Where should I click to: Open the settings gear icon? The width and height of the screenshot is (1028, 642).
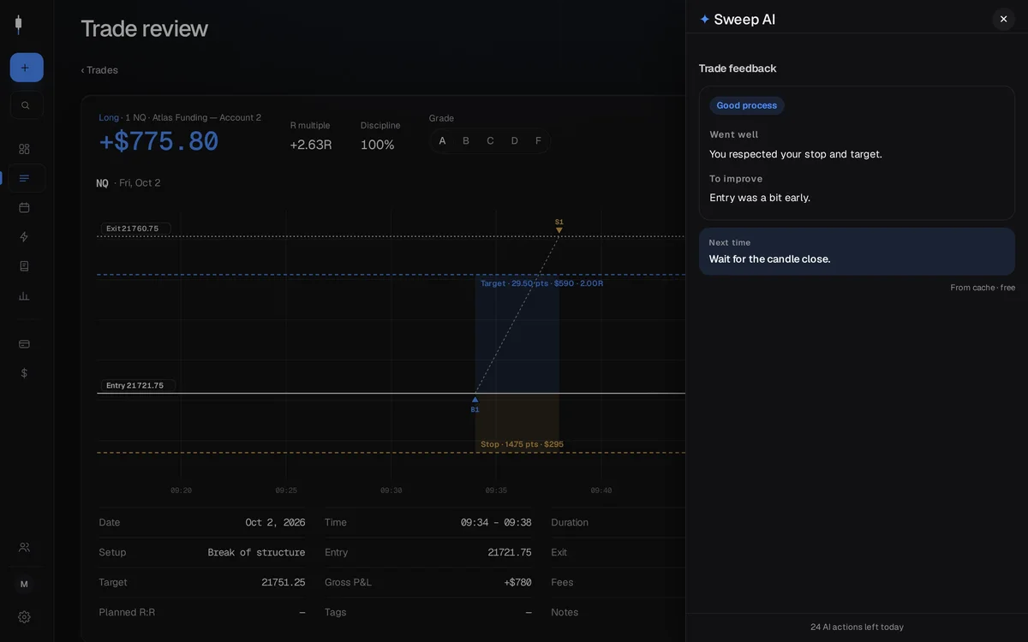[x=24, y=617]
